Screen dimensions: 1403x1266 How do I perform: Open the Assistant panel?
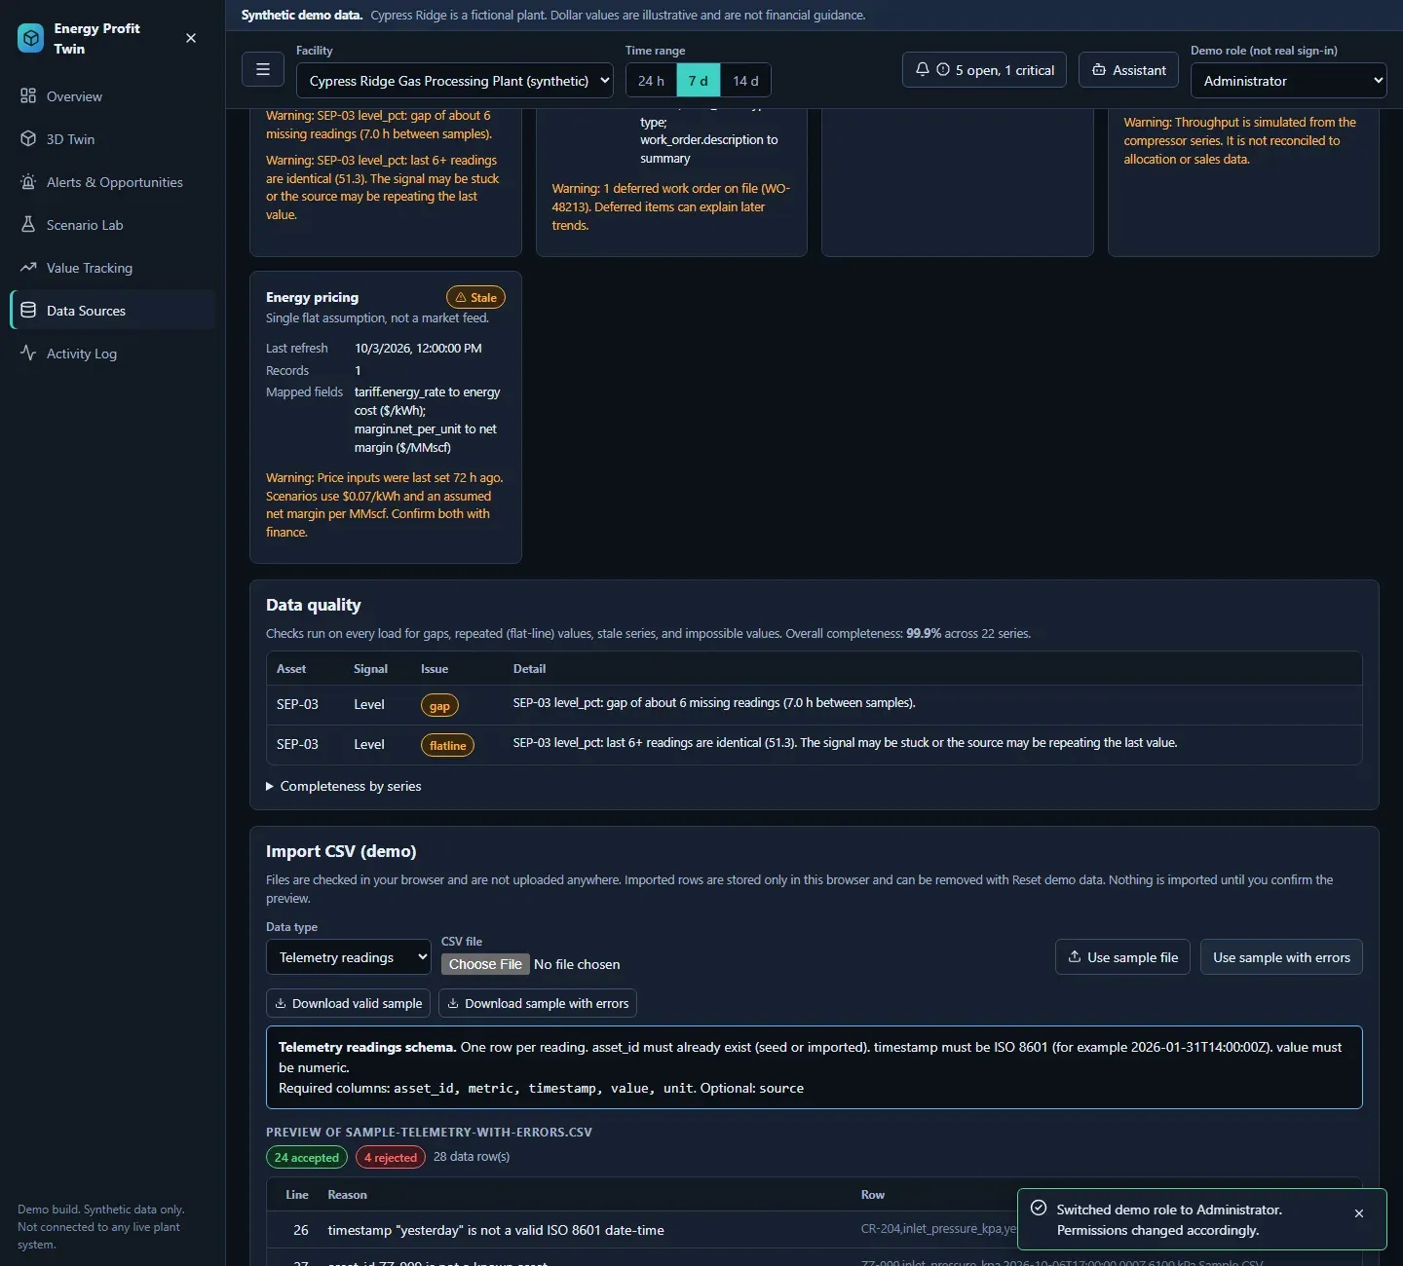(x=1128, y=70)
